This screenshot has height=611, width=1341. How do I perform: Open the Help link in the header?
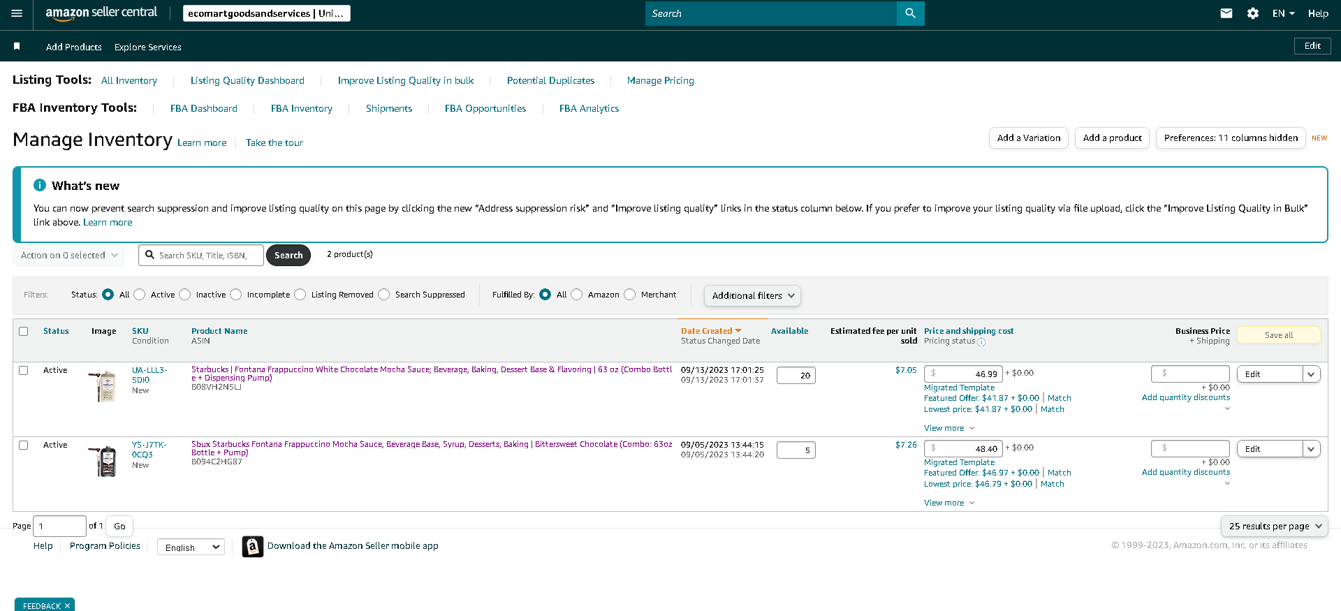click(x=1319, y=13)
